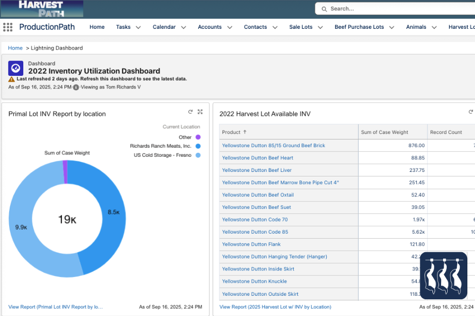Open Yellowstone Dutton Inside Skirt link
This screenshot has width=475, height=316.
pos(258,269)
